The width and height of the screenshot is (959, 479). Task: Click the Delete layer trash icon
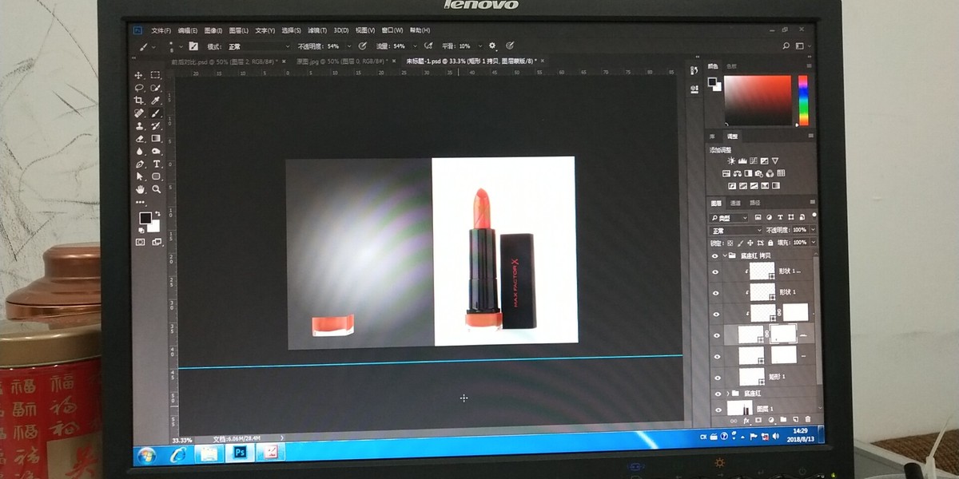[x=807, y=419]
